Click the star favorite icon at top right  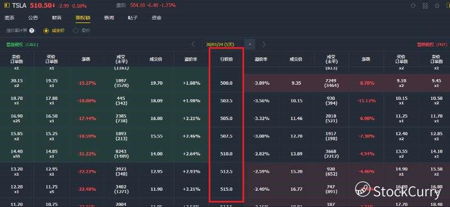coord(437,6)
